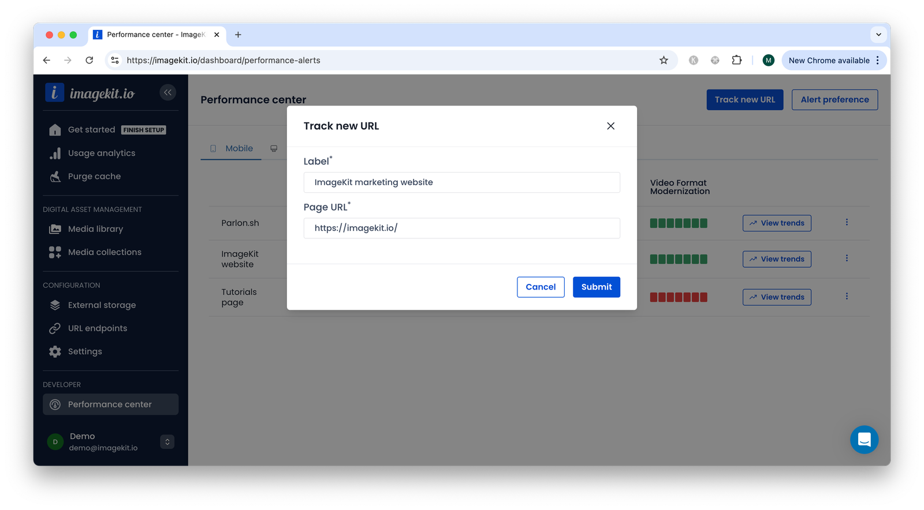Reload the page
Image resolution: width=924 pixels, height=510 pixels.
[x=89, y=60]
